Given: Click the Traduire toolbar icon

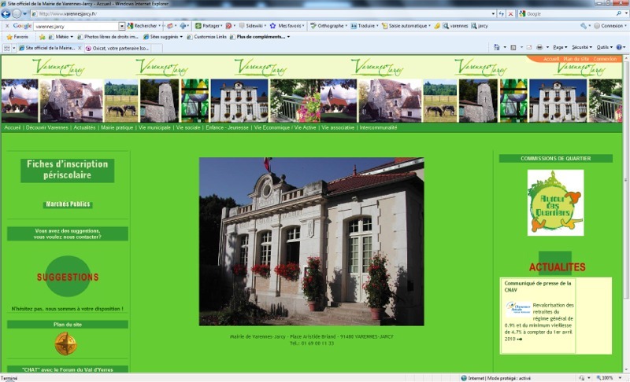Looking at the screenshot, I should coord(354,26).
